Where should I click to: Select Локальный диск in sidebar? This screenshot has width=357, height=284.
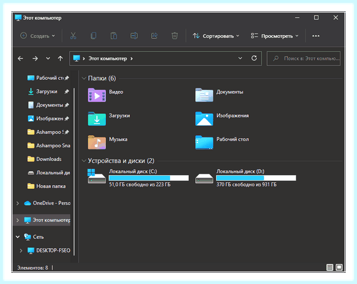pyautogui.click(x=49, y=173)
